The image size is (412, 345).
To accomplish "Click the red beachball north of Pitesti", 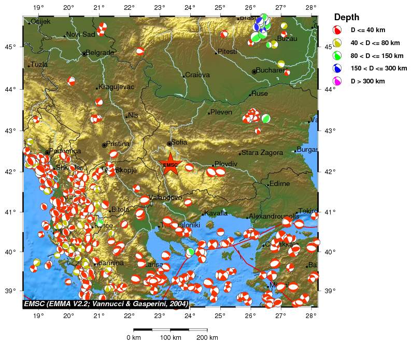I will pos(224,34).
